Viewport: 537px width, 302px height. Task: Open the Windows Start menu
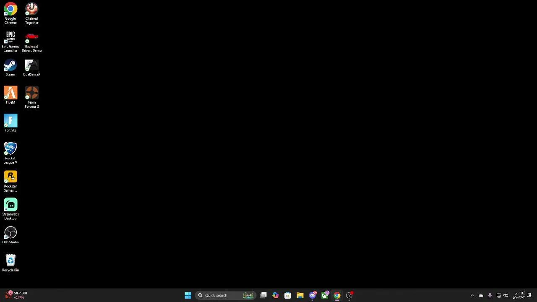(188, 295)
